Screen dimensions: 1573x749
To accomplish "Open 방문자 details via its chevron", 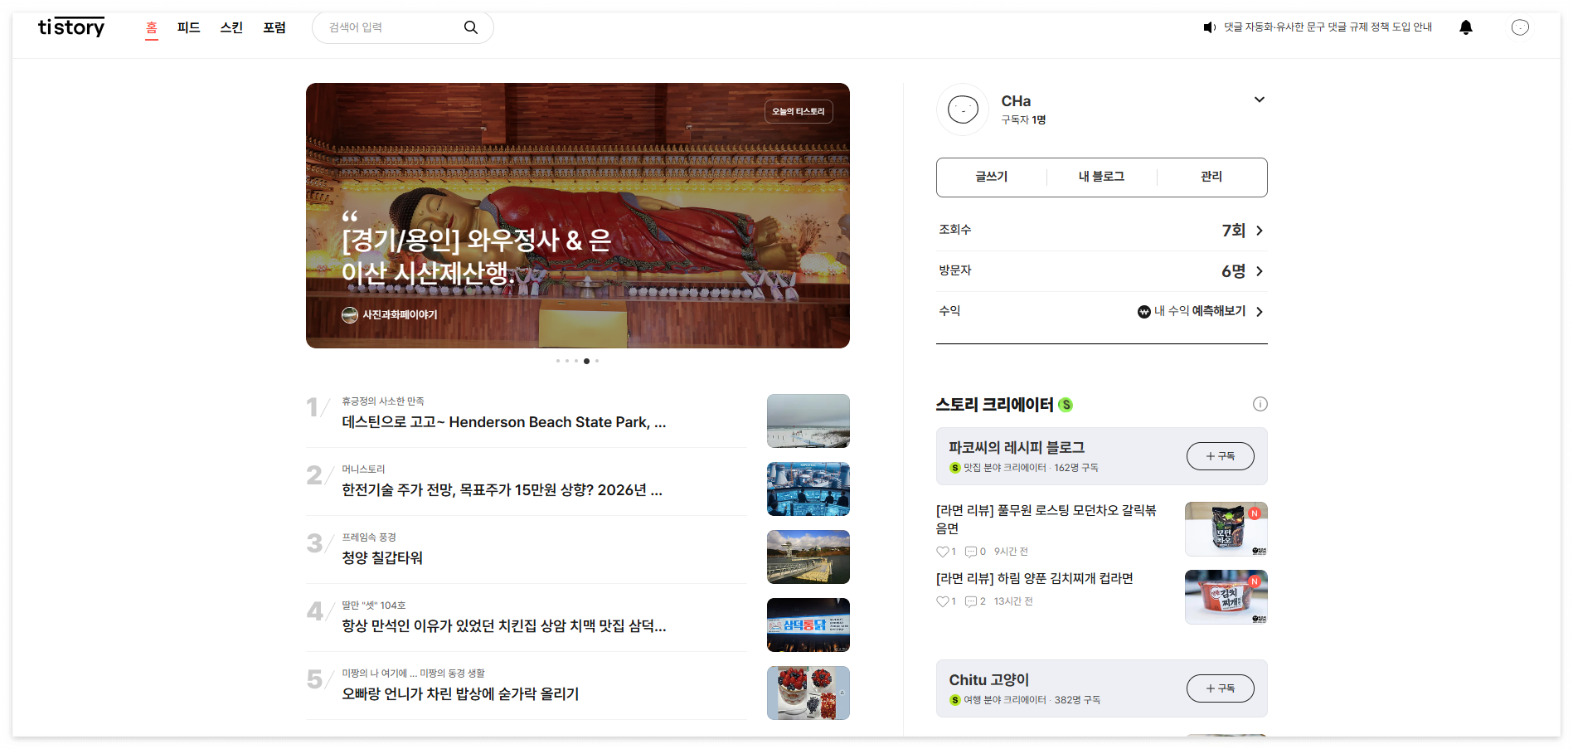I will [1259, 270].
